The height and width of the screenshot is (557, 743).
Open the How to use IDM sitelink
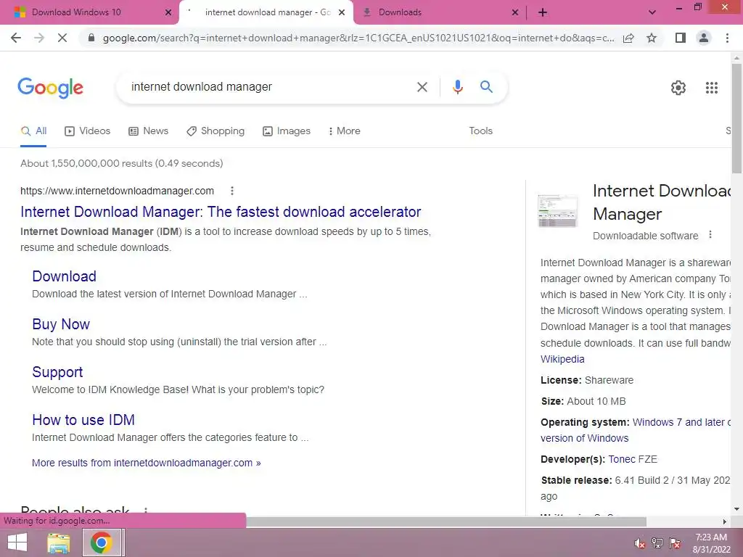click(83, 420)
